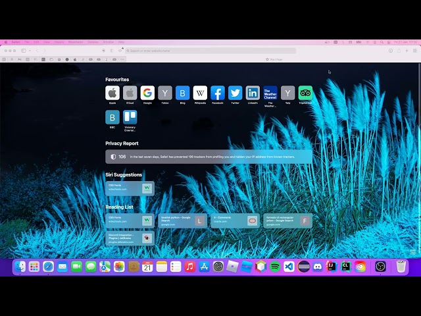Screen dimensions: 421x316
Task: Open Spotify from the Dock
Action: coord(275,267)
